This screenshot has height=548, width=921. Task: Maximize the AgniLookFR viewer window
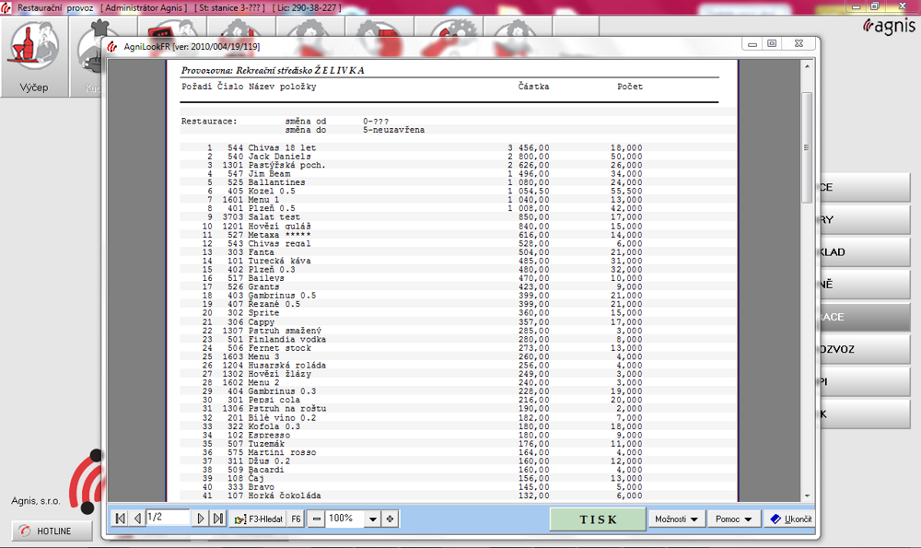click(772, 44)
